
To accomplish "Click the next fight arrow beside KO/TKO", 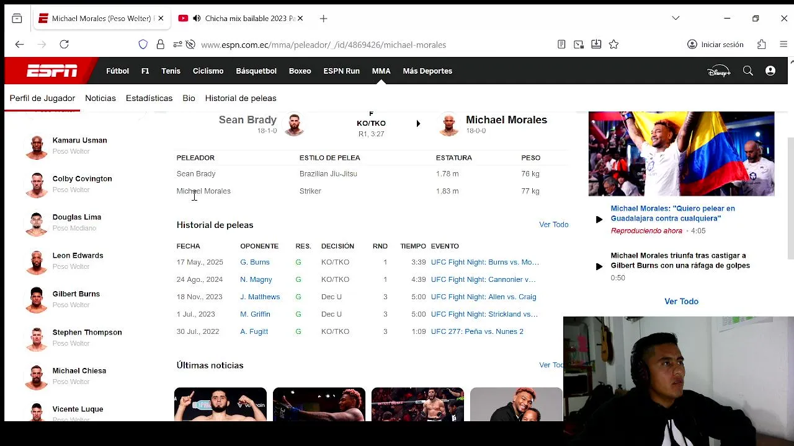I will (x=418, y=124).
